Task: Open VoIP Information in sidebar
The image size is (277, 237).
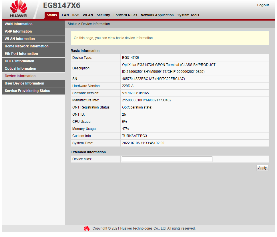Action: 33,31
